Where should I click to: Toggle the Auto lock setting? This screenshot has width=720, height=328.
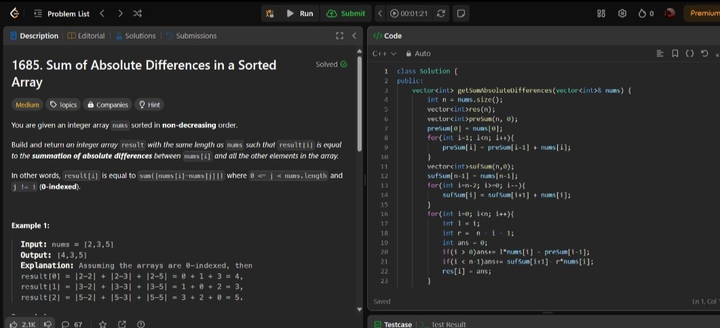(418, 54)
